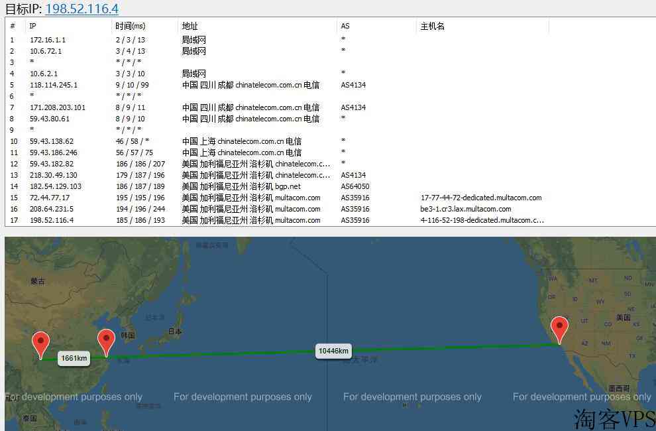Click the red map marker over Los Angeles
The width and height of the screenshot is (656, 431).
(559, 330)
